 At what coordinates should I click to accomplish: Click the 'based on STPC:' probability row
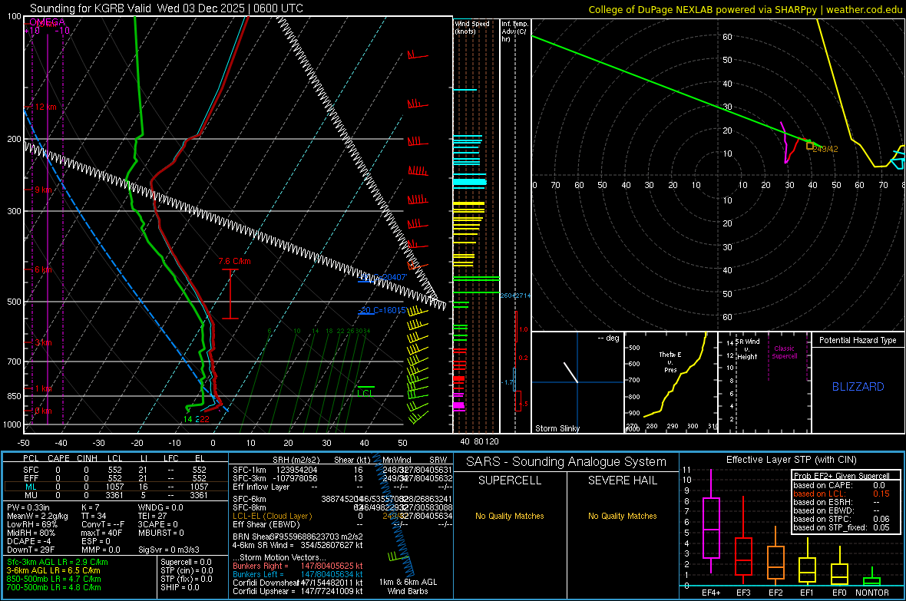click(x=842, y=519)
